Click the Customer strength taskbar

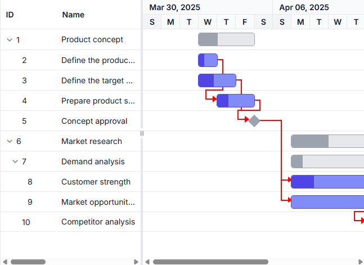pyautogui.click(x=326, y=182)
